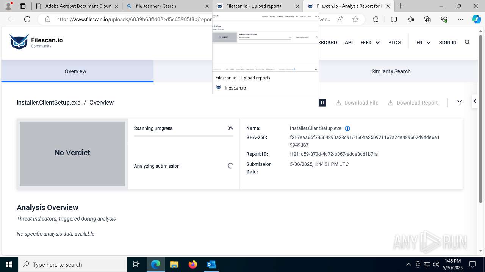Image resolution: width=485 pixels, height=272 pixels.
Task: Open Browser essentials icon
Action: tap(444, 19)
